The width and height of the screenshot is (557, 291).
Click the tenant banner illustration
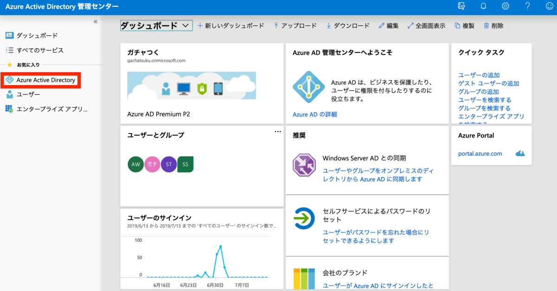pyautogui.click(x=191, y=86)
